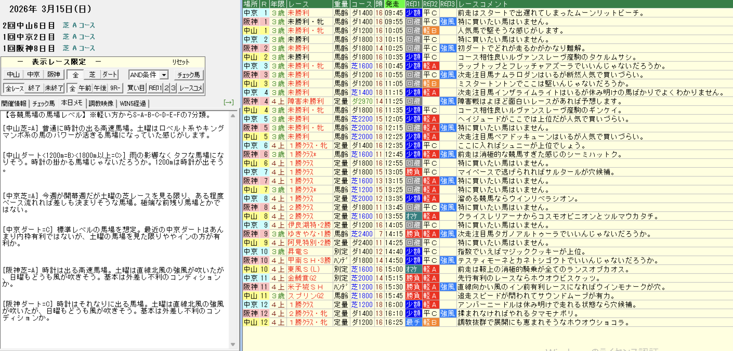
Task: Open the AND条件 dropdown arrow
Action: (x=164, y=75)
